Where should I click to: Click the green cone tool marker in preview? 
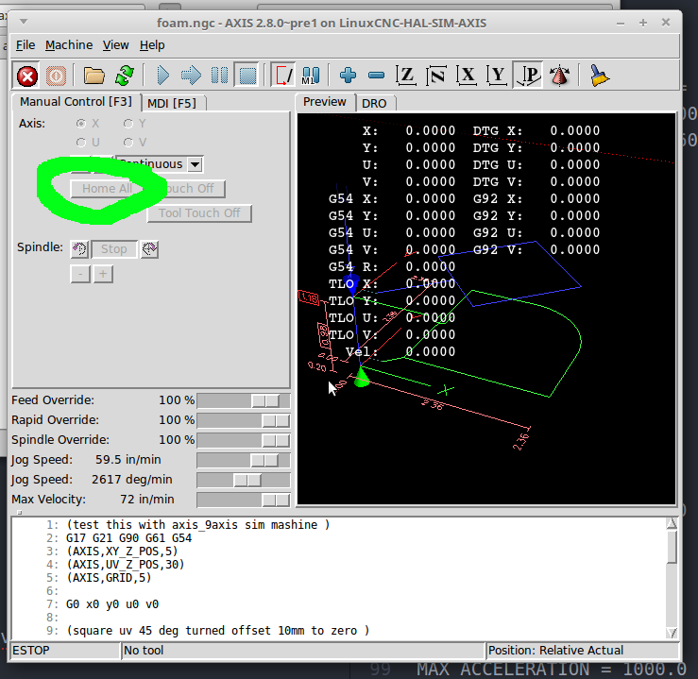pos(361,378)
